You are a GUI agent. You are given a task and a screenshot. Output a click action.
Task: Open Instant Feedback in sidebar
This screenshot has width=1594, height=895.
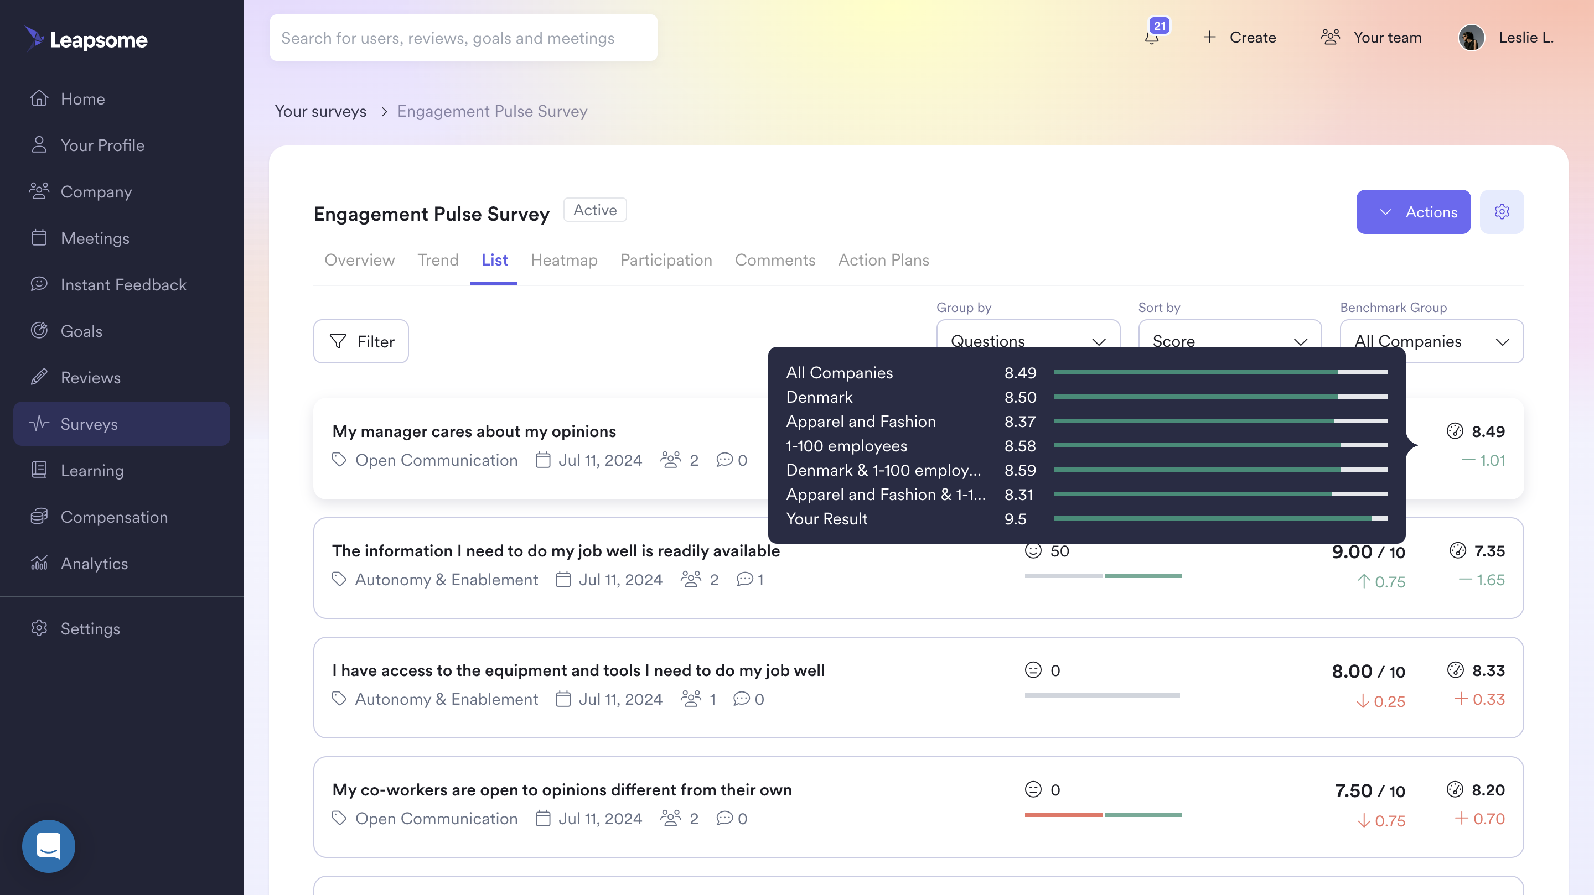(121, 284)
